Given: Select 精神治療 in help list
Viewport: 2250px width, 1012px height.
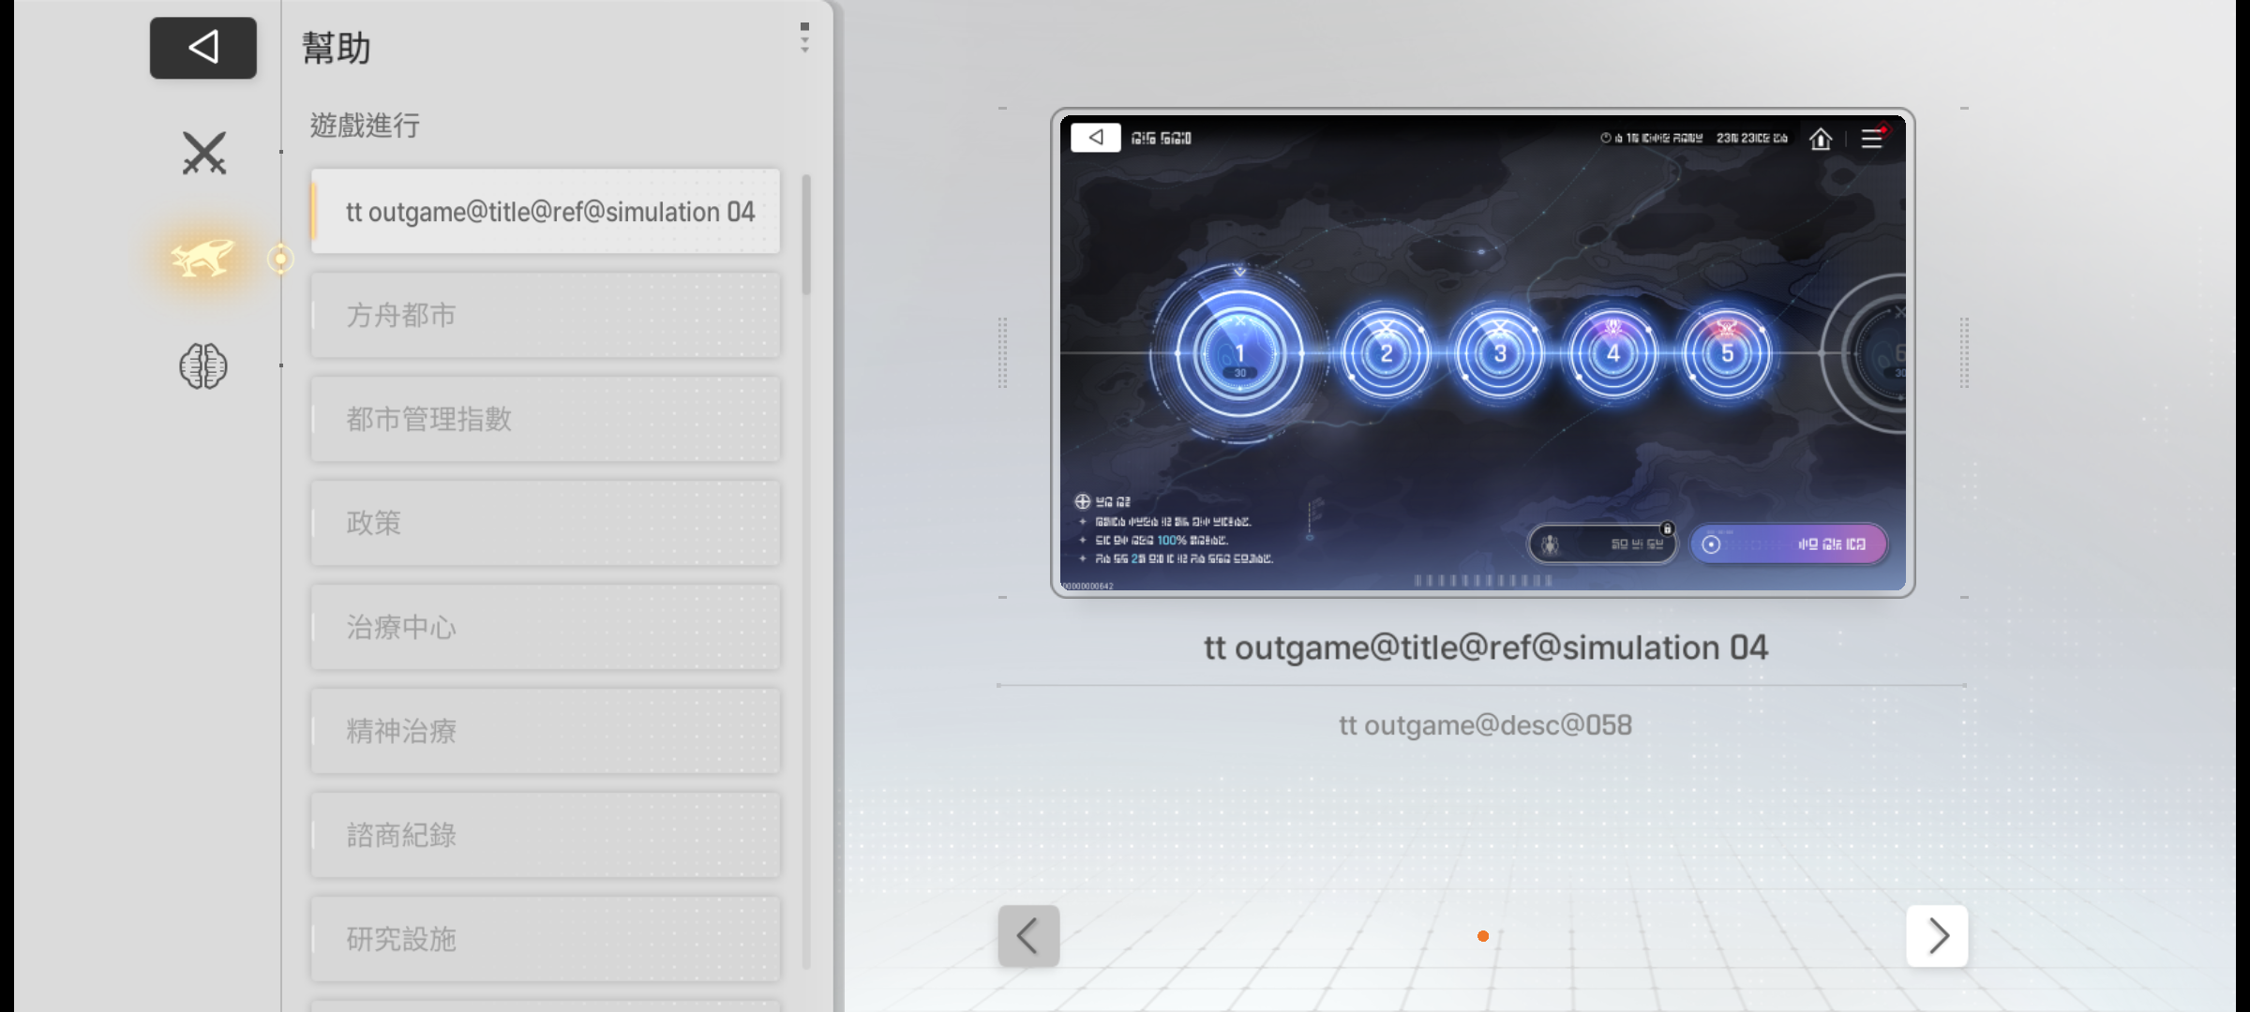Looking at the screenshot, I should pos(546,731).
